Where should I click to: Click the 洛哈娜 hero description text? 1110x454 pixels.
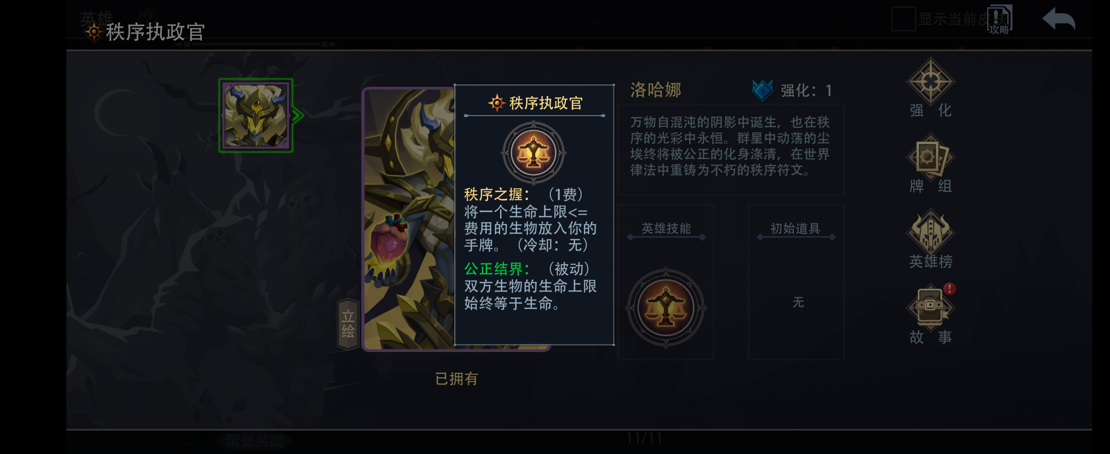click(730, 146)
